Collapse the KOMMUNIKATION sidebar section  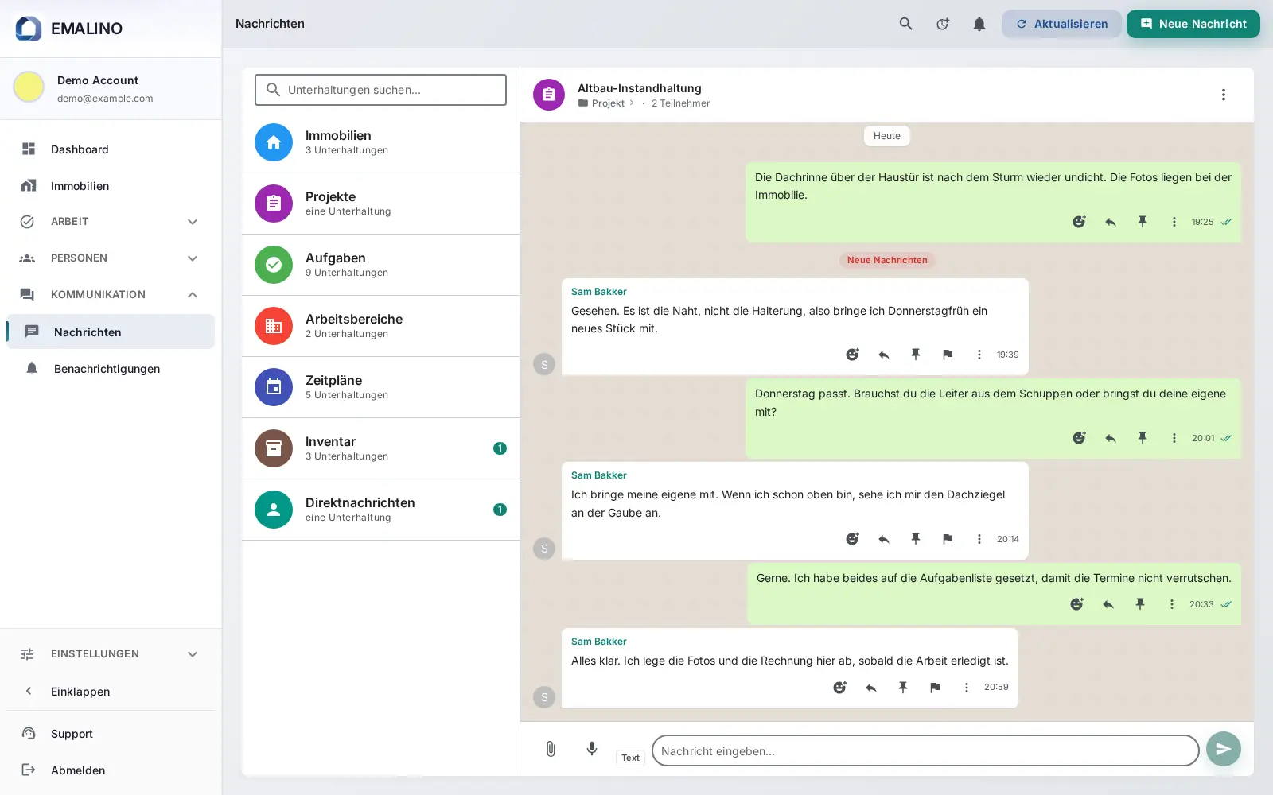point(111,295)
